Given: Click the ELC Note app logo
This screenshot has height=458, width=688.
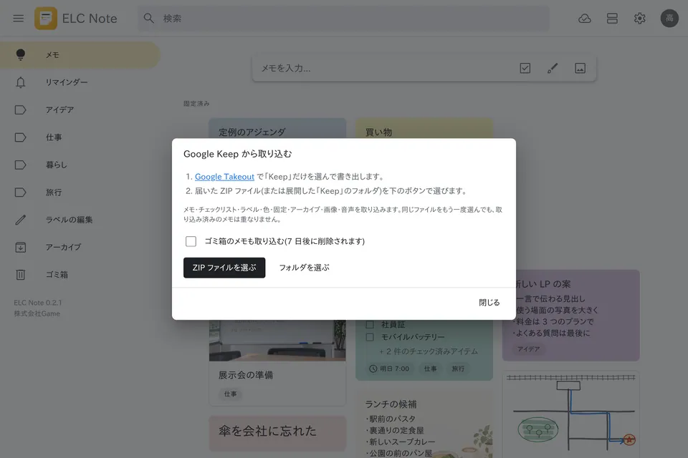Looking at the screenshot, I should 46,19.
